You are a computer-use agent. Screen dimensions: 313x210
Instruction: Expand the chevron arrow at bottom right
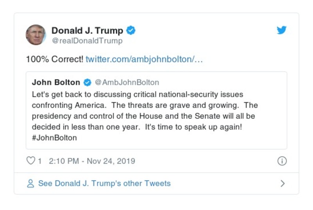click(282, 183)
